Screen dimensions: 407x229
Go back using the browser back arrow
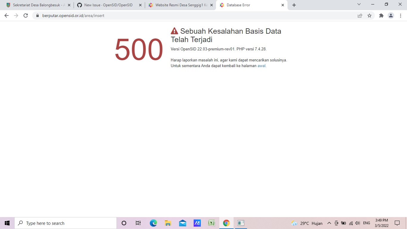(7, 16)
